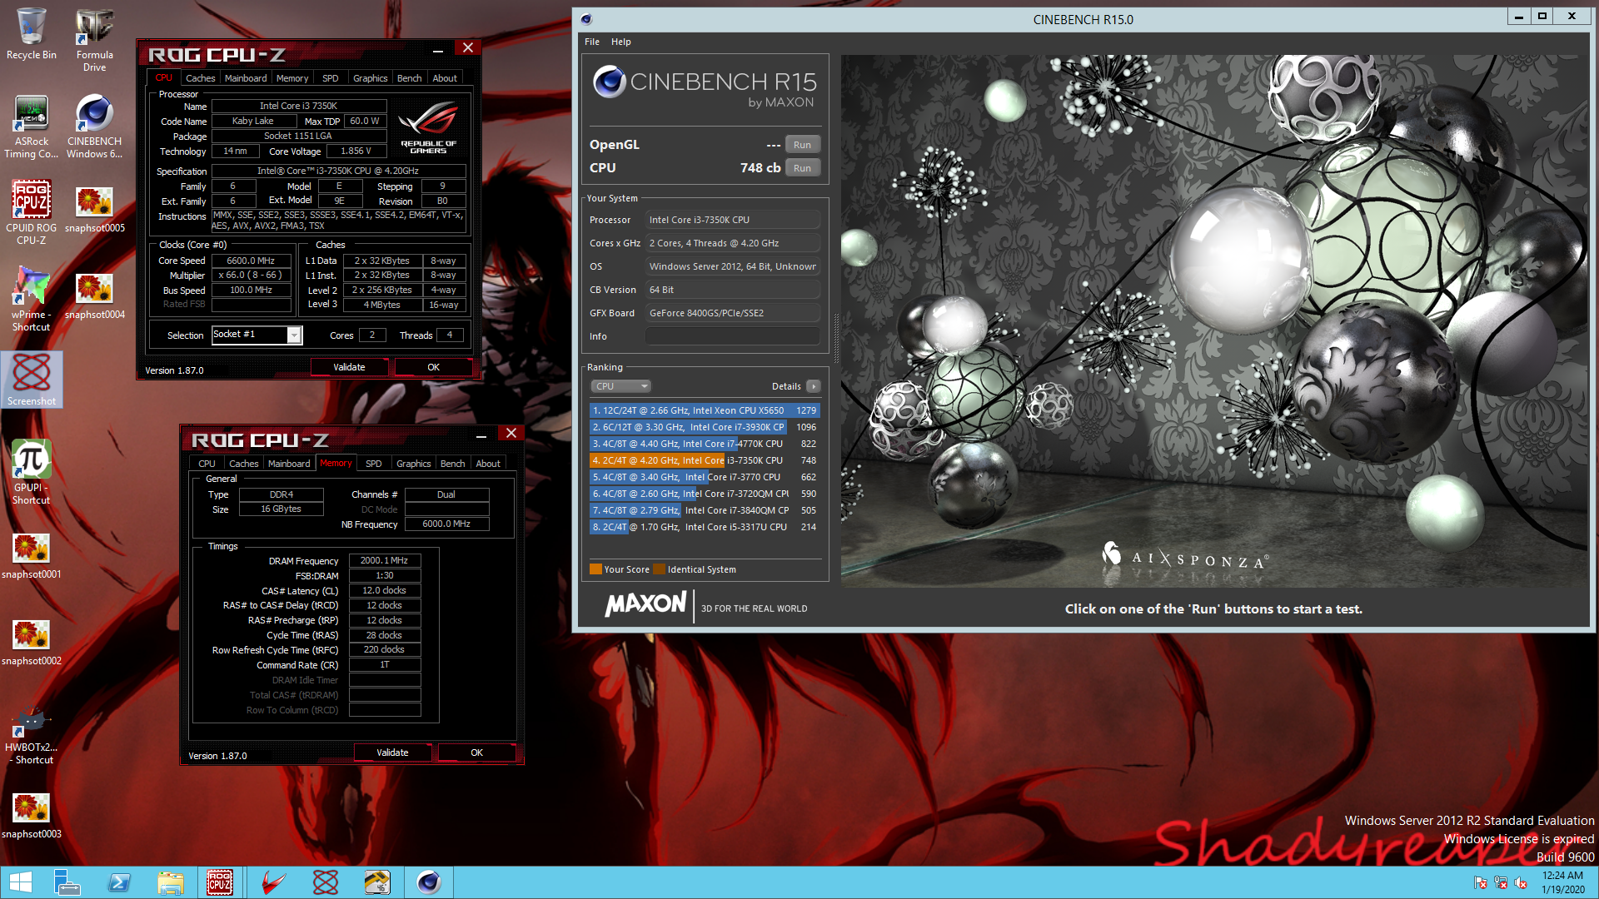Open snaphsot0005 image file on desktop
The width and height of the screenshot is (1599, 899).
pos(94,210)
